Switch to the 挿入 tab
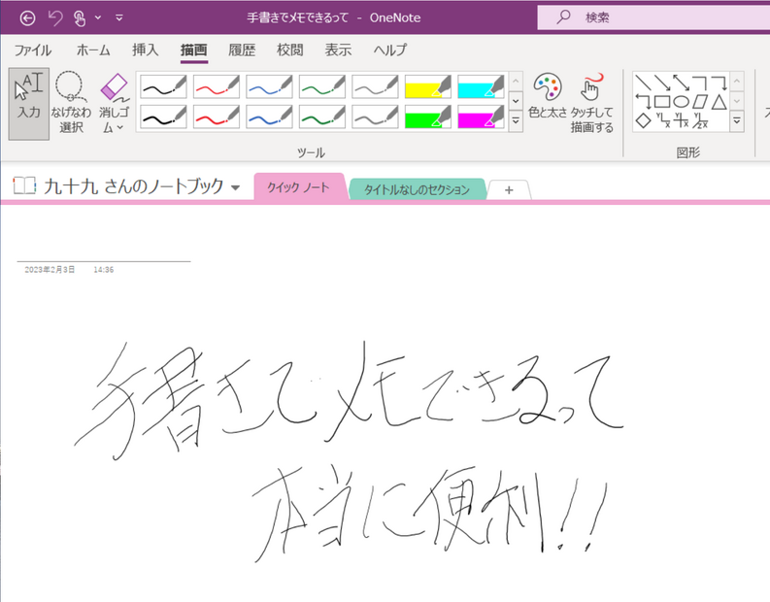The image size is (770, 602). point(146,50)
